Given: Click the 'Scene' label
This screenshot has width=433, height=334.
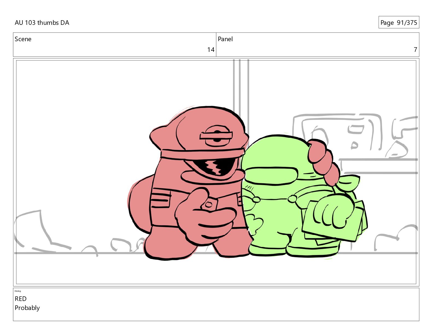Looking at the screenshot, I should [x=23, y=39].
